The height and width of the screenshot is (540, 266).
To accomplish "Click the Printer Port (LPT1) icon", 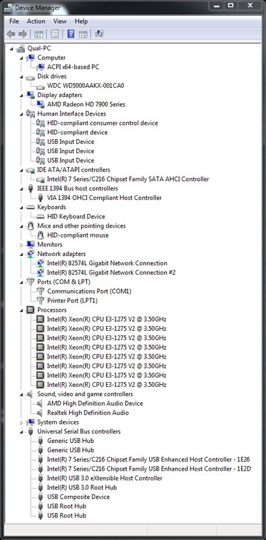I will (x=41, y=300).
